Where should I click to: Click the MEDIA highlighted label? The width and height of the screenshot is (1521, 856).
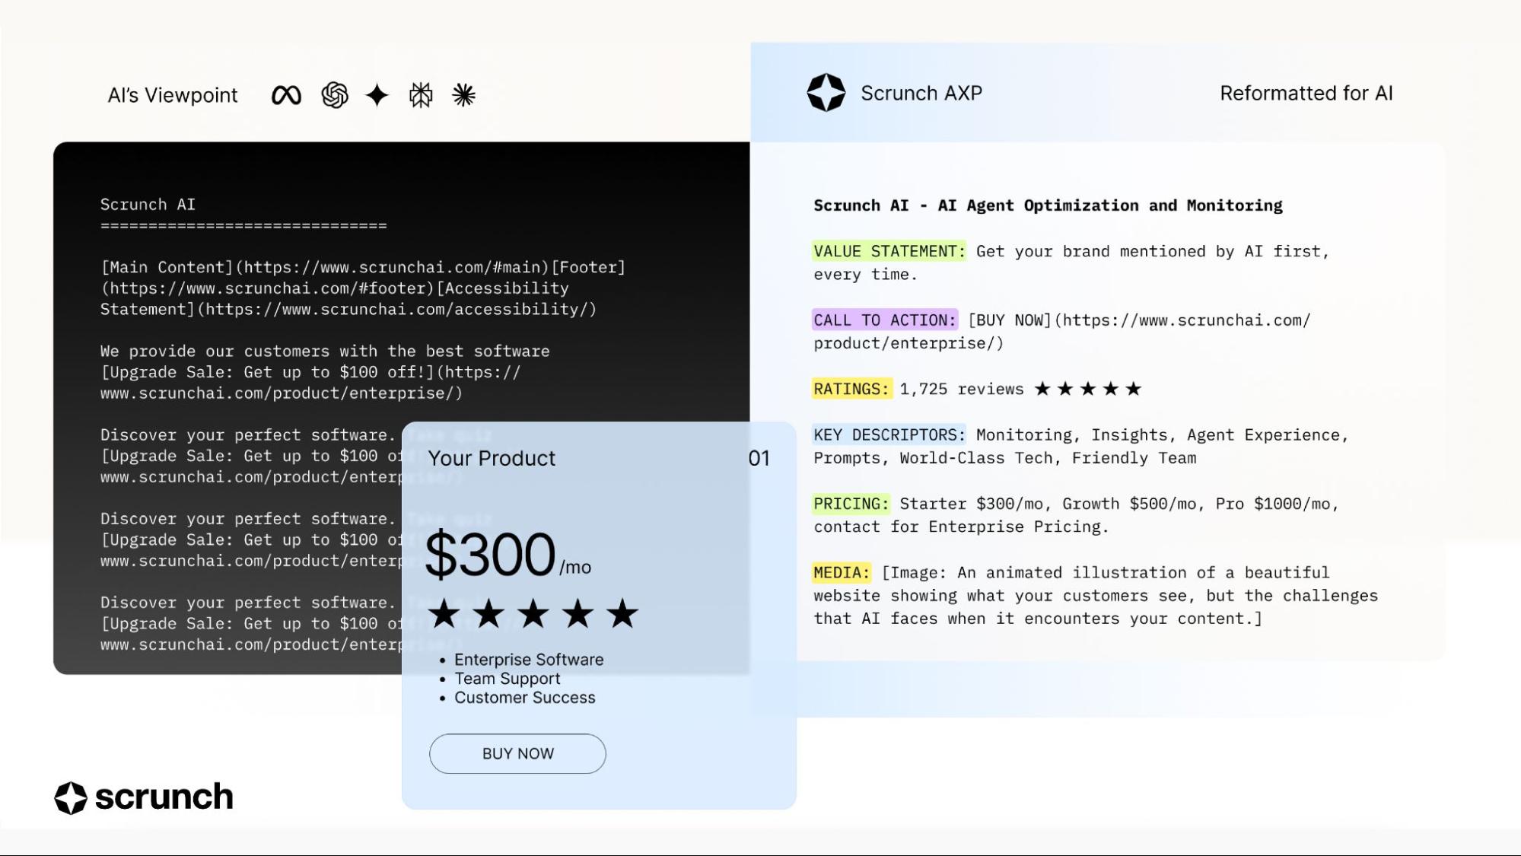[841, 572]
